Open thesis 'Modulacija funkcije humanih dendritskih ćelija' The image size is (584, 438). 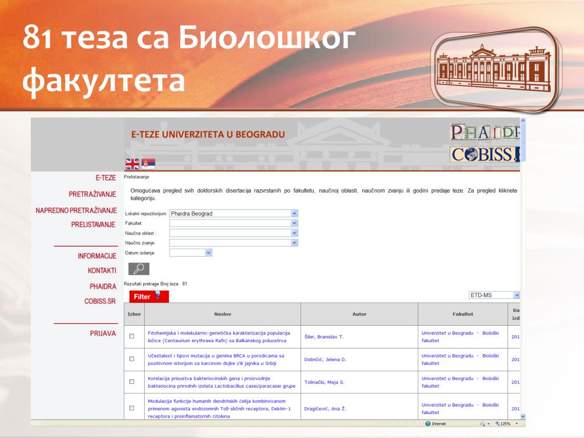[220, 408]
